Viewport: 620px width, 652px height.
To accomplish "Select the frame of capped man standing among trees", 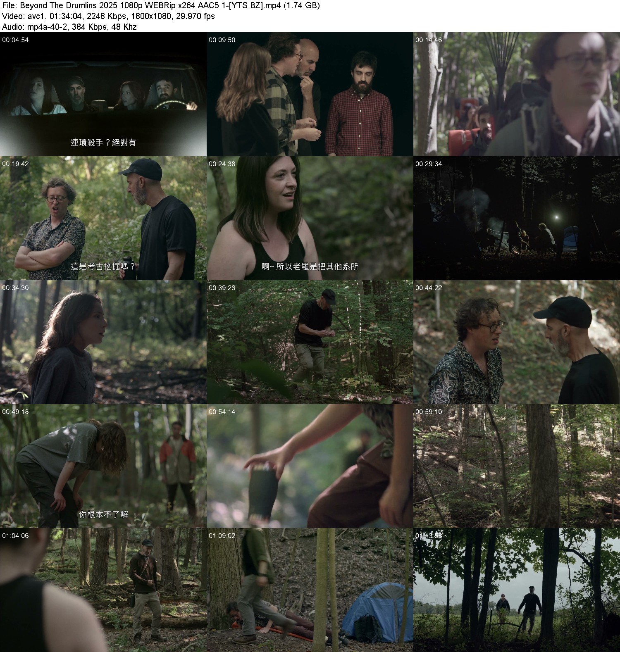I will pos(103,590).
